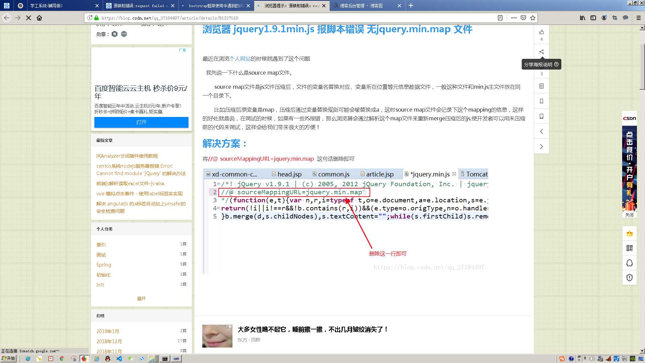Screen dimensions: 645x363
Task: Go to previous article arrow
Action: coord(541,131)
